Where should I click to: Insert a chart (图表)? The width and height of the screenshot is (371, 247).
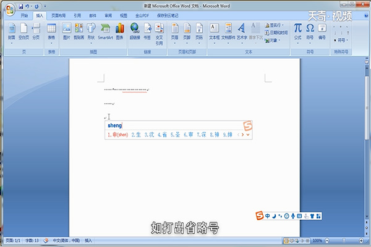tap(120, 31)
